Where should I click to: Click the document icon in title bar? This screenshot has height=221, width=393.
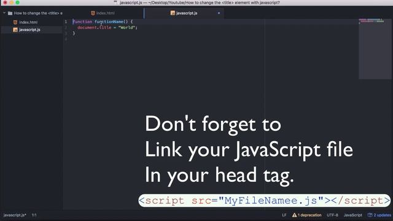(115, 2)
